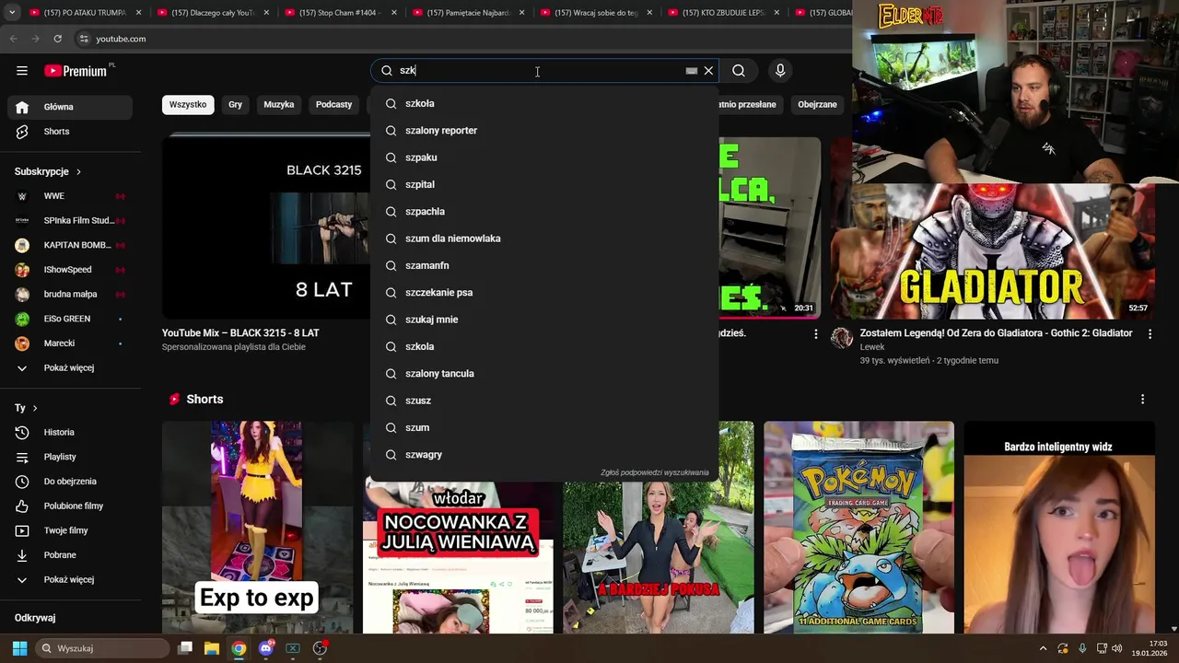The height and width of the screenshot is (663, 1179).
Task: Choose the suggestion szum dla niemowlaka
Action: pyautogui.click(x=544, y=238)
